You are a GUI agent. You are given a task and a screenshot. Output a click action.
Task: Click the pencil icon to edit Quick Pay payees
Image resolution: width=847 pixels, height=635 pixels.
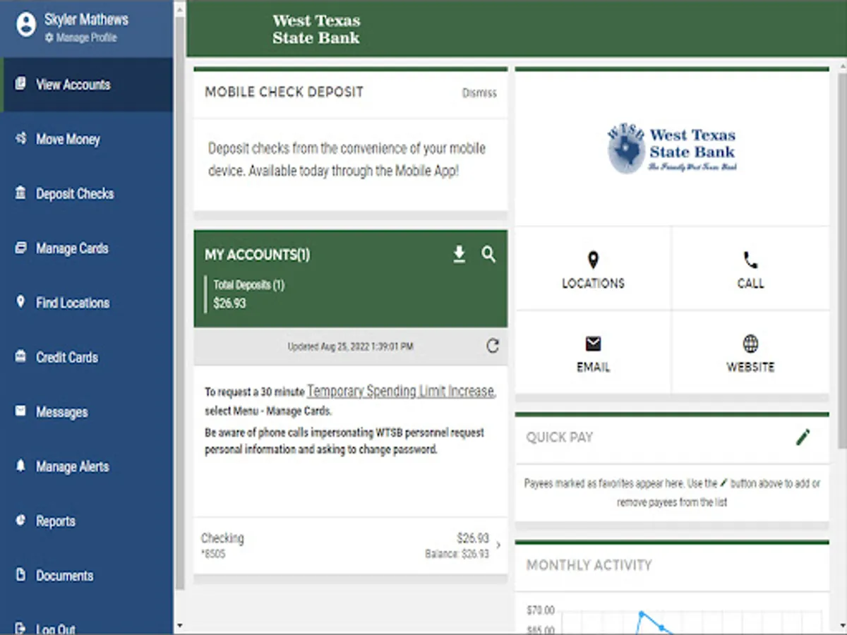[803, 437]
